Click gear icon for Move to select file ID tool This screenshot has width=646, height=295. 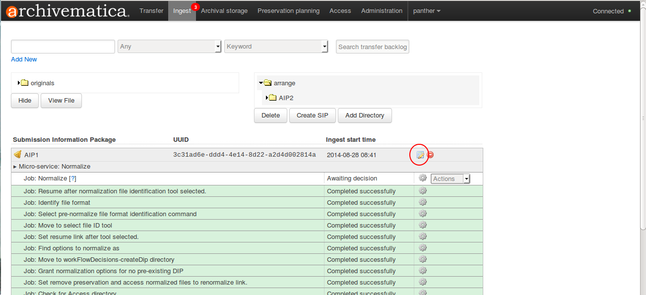[x=423, y=225]
